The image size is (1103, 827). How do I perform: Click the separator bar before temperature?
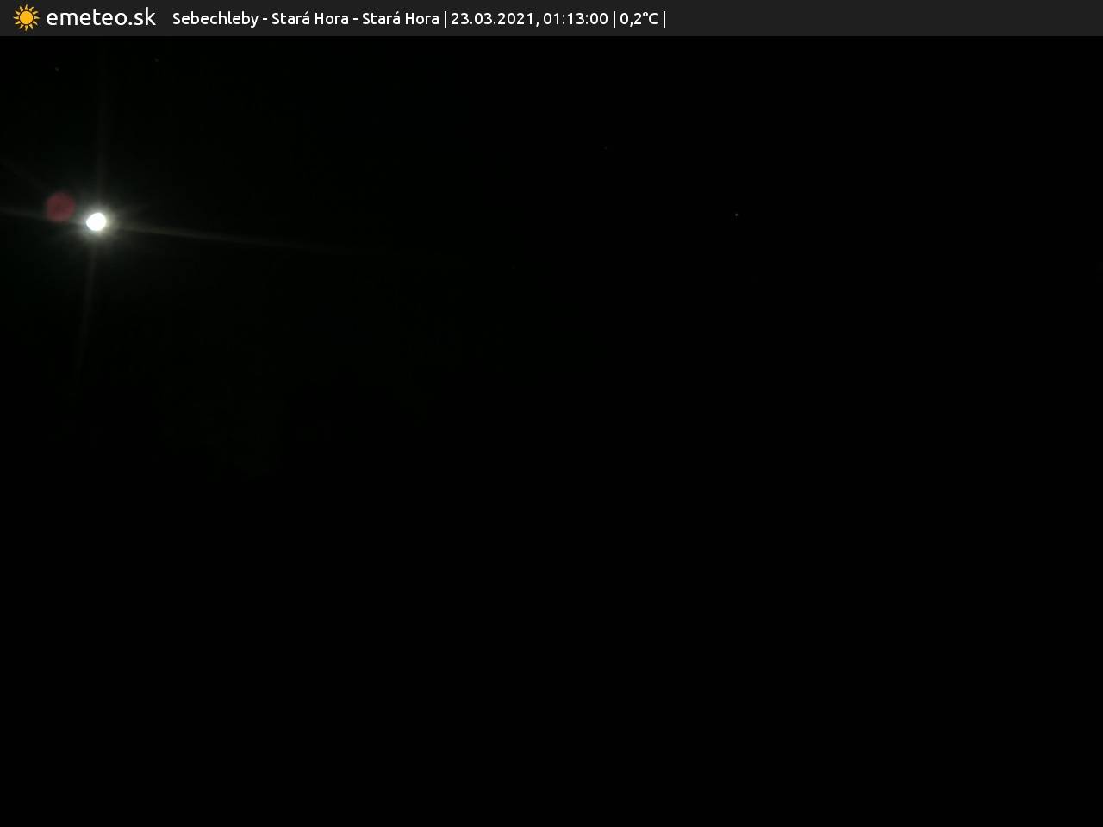pos(614,19)
